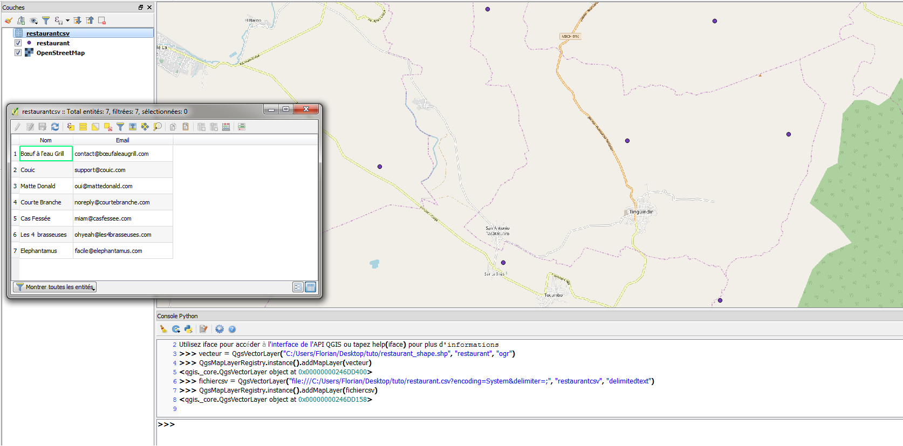
Task: Click the add group icon in Couches
Action: (21, 20)
